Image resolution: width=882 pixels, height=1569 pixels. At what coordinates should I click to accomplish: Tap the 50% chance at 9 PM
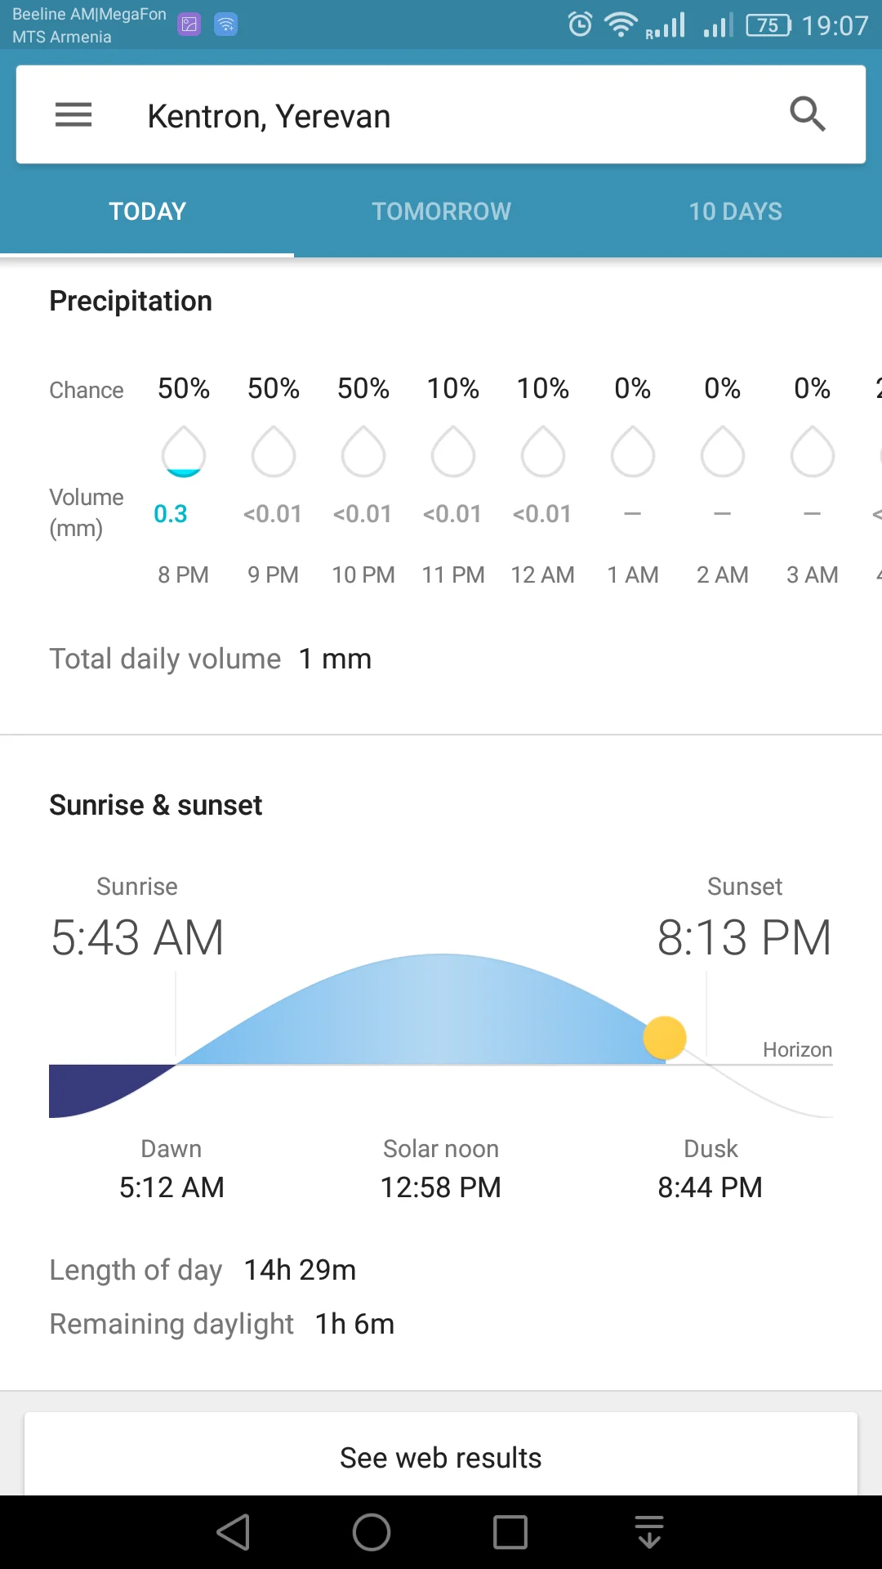(274, 388)
